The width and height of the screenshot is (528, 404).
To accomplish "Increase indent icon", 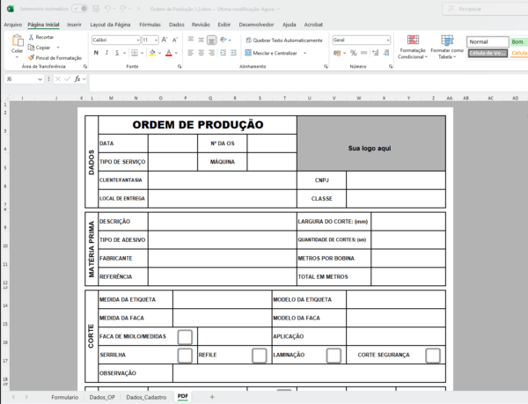I will (x=233, y=53).
